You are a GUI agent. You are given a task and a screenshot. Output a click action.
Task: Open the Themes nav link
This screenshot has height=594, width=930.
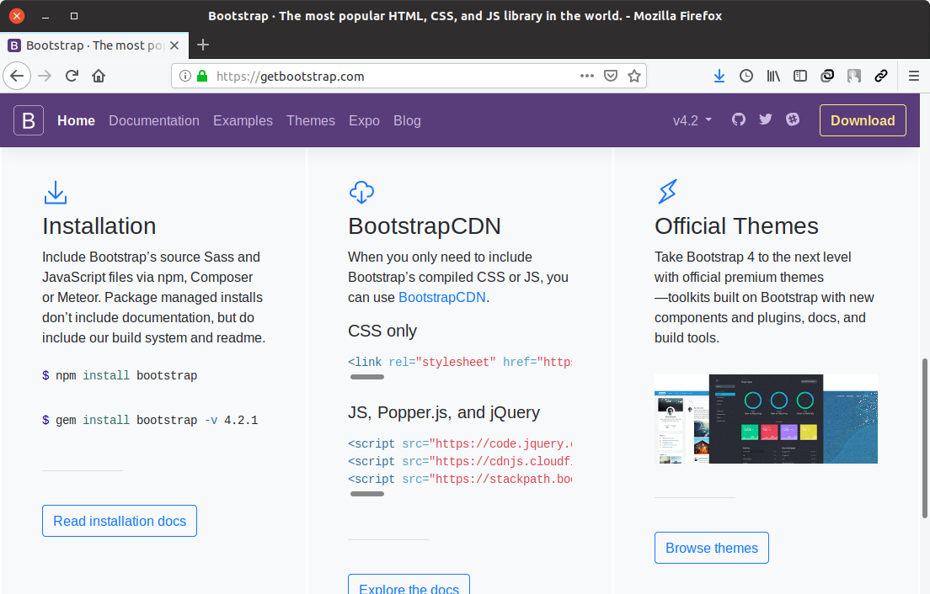(x=311, y=120)
